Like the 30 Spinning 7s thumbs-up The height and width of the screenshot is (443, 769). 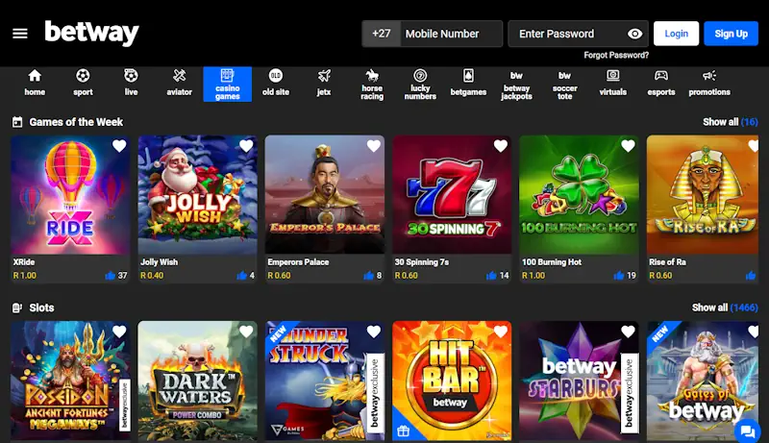(491, 276)
